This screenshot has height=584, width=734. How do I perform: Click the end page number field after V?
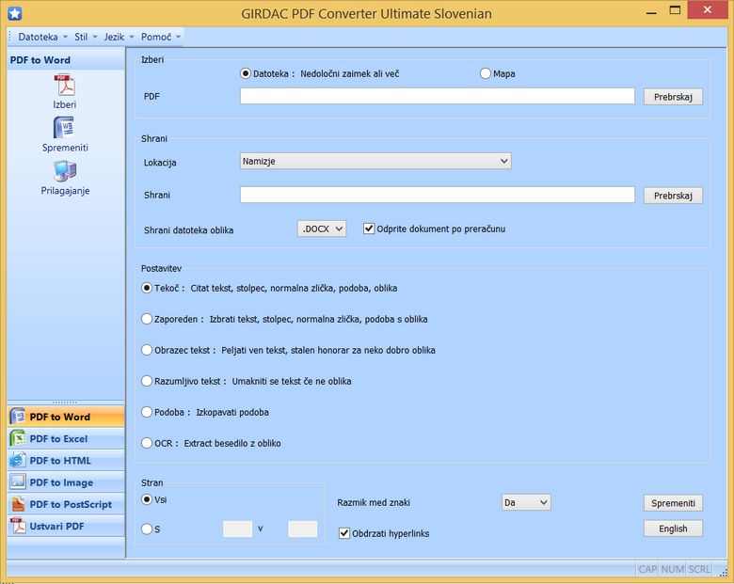click(302, 529)
